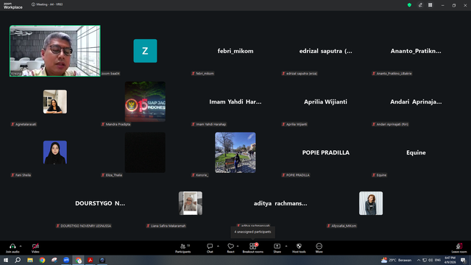
Task: Expand the Share options arrow
Action: tap(286, 246)
